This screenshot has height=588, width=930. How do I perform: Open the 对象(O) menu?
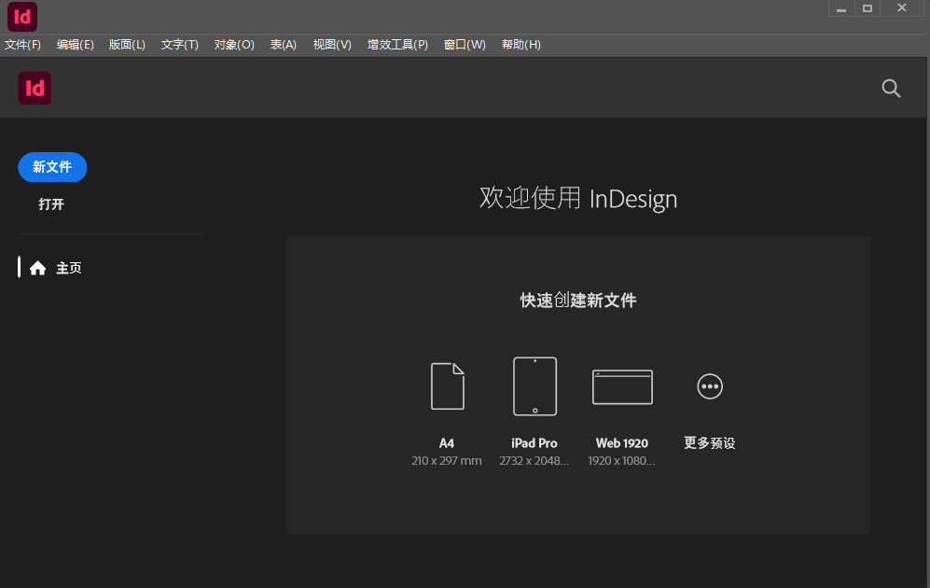coord(233,44)
